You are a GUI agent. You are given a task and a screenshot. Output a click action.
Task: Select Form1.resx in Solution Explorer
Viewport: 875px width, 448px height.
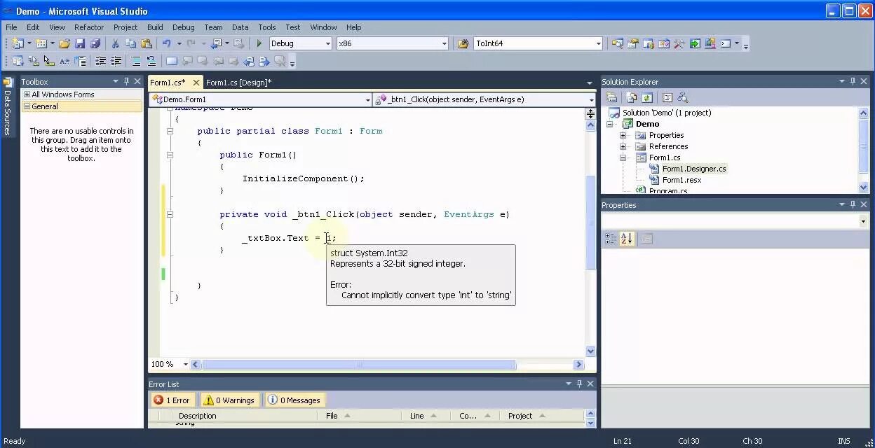tap(681, 180)
